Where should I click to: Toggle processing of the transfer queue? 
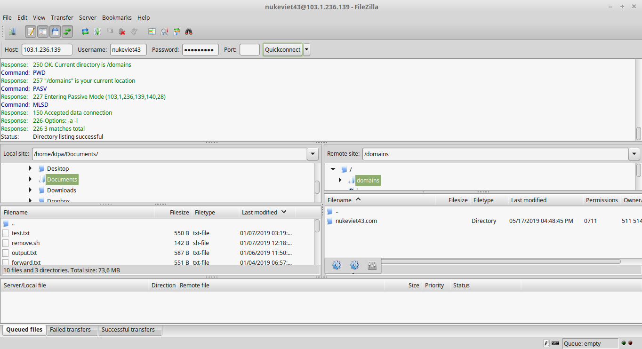click(97, 32)
